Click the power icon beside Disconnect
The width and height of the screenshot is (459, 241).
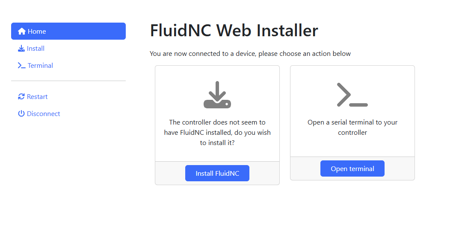(21, 113)
